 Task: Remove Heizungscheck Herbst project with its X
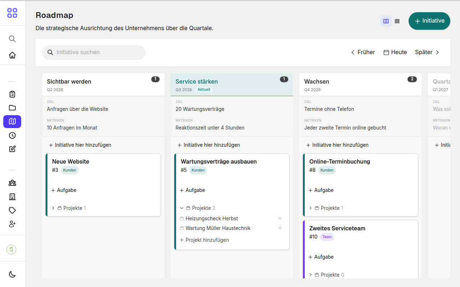(x=280, y=218)
